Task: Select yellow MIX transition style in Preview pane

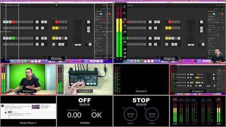Action: click(54, 38)
